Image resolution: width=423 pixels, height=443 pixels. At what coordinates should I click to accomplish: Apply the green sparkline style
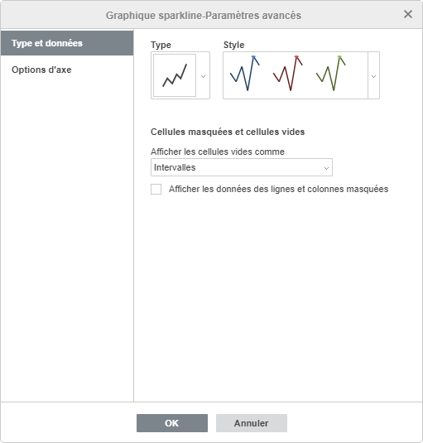[x=330, y=74]
